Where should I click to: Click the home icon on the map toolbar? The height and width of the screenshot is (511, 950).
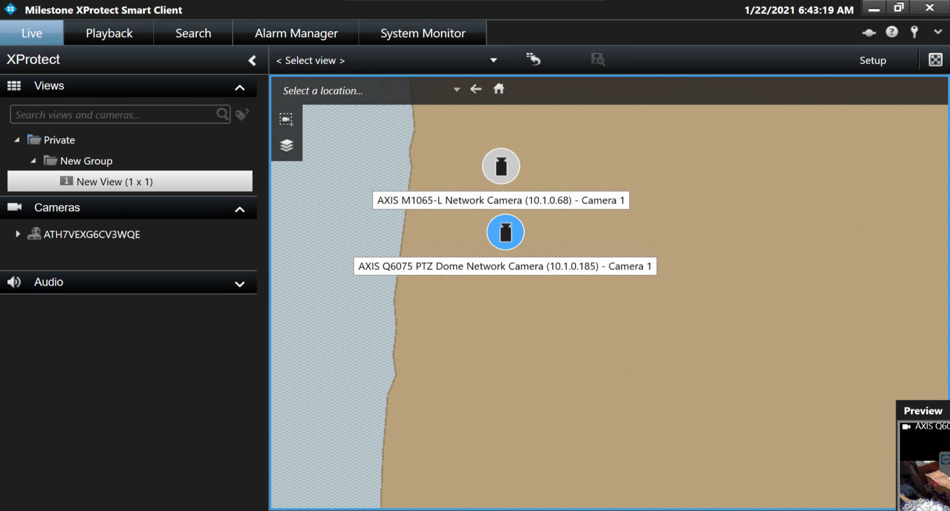click(499, 89)
